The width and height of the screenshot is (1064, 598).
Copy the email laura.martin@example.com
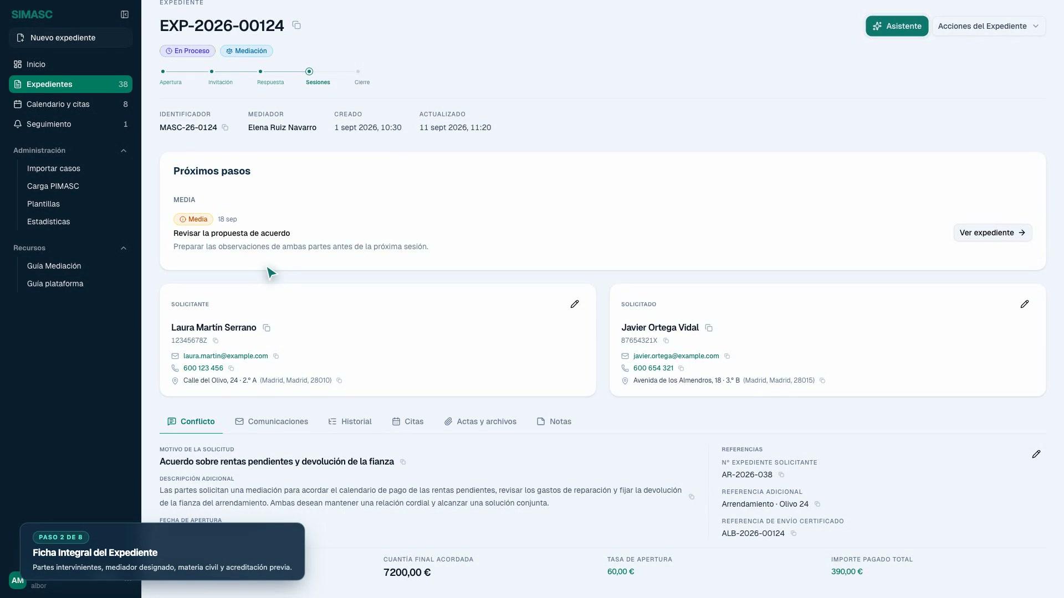click(276, 356)
